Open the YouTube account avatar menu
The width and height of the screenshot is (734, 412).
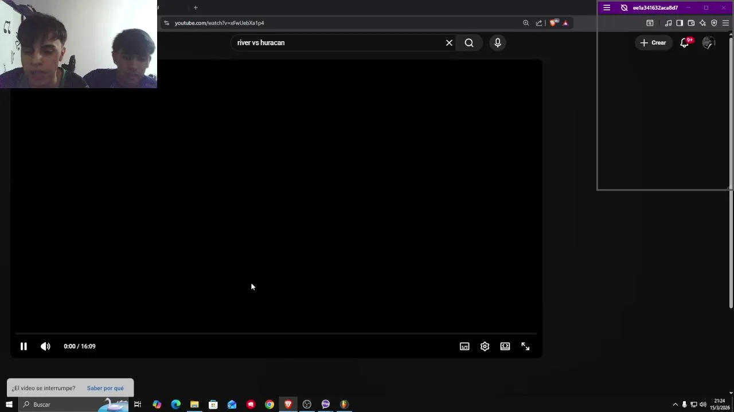[709, 43]
